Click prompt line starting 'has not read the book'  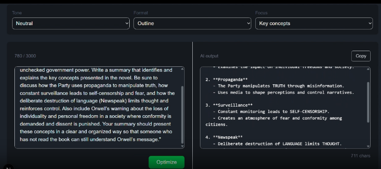91,139
